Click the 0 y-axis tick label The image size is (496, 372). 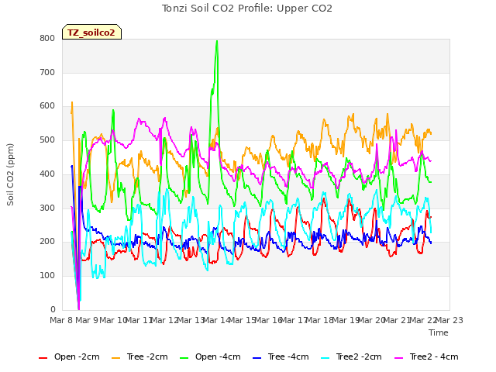click(53, 309)
